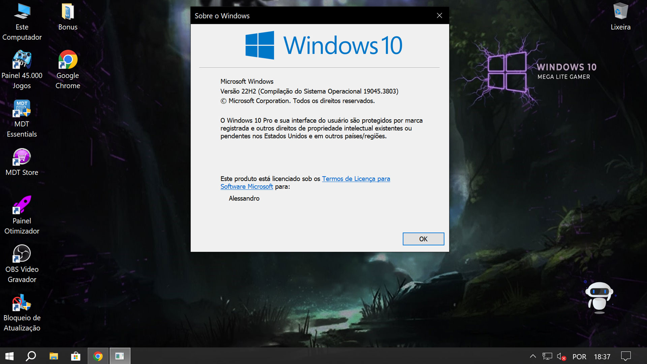Open the OBS Video Gravador shortcut
647x364 pixels.
point(22,254)
